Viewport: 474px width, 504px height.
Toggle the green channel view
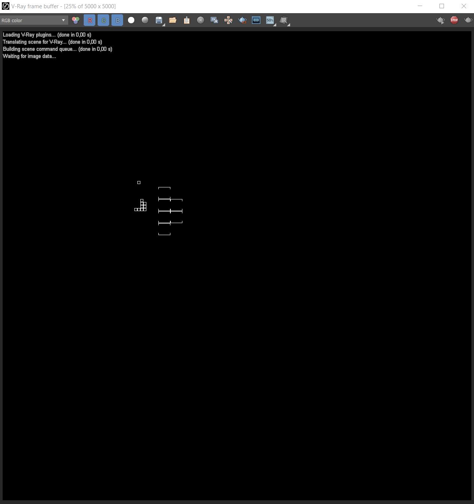104,20
